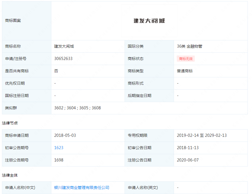
Task: Click the 商标无效 status badge
Action: point(186,59)
